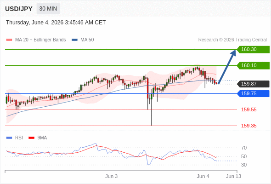This screenshot has width=271, height=184.
Task: Click the 9MA legend swatch
Action: click(31, 138)
